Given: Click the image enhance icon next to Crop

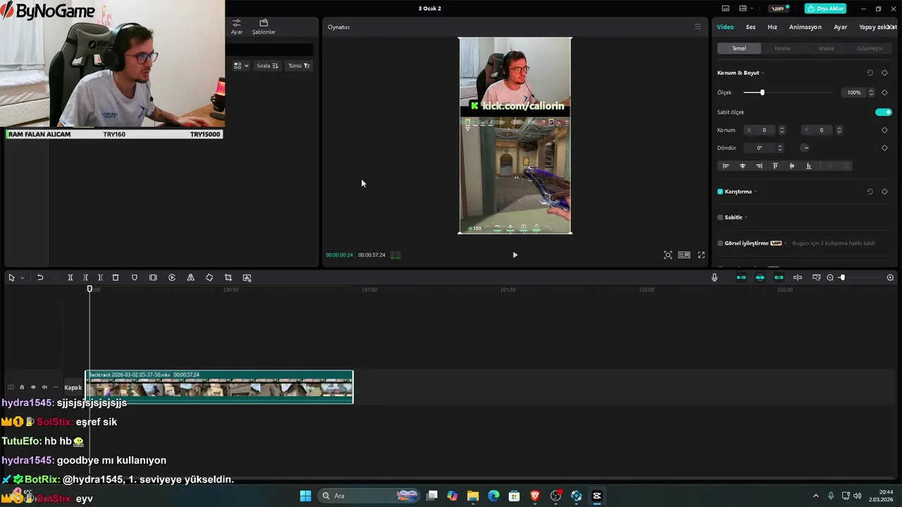Looking at the screenshot, I should pos(247,277).
